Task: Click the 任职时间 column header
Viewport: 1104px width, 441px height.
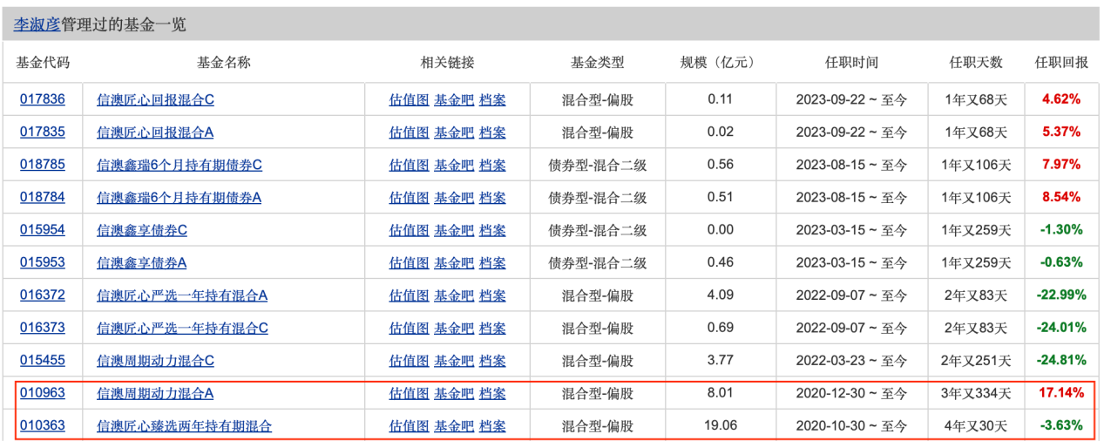Action: click(851, 63)
